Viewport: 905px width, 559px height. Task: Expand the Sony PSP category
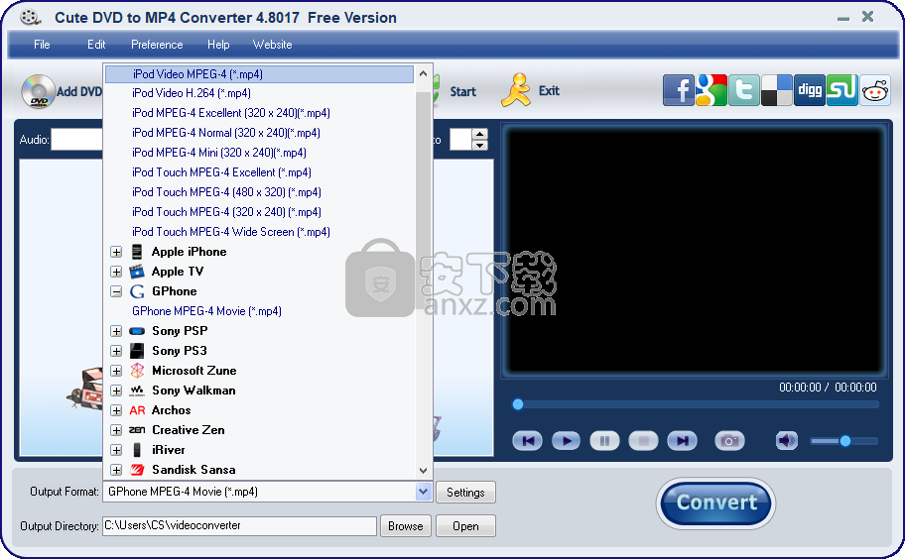click(x=116, y=331)
